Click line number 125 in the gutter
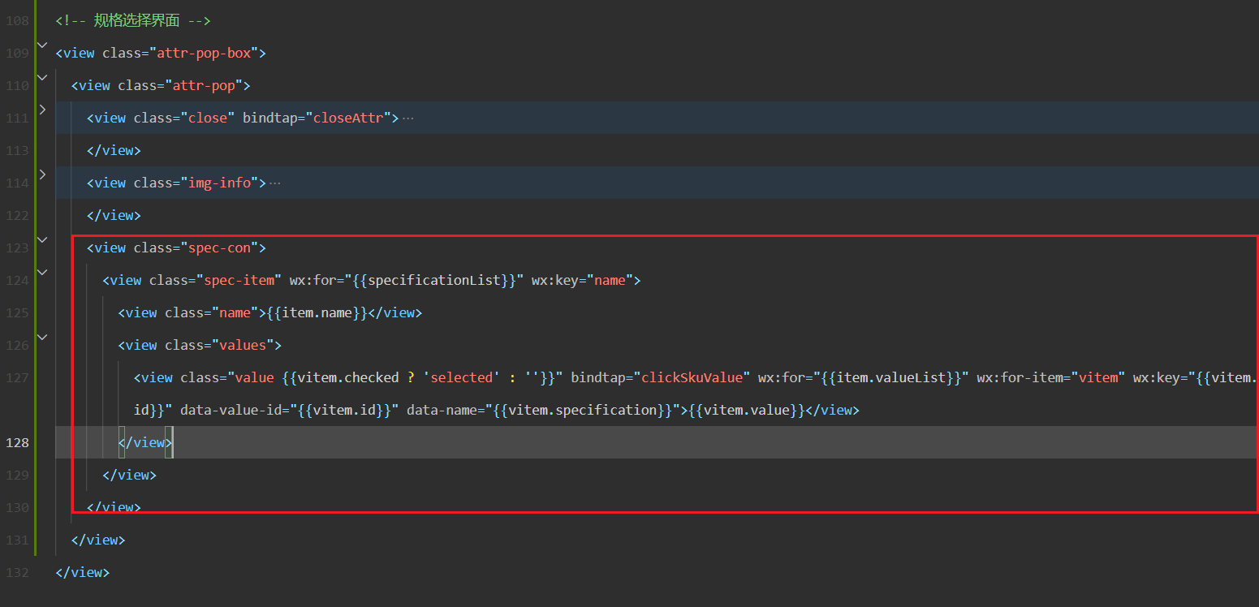 [17, 313]
